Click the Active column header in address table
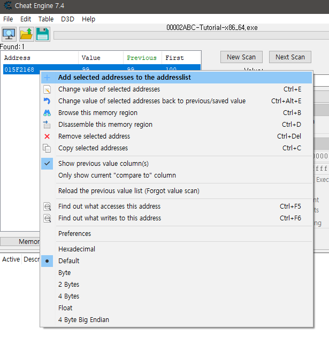 coord(11,259)
